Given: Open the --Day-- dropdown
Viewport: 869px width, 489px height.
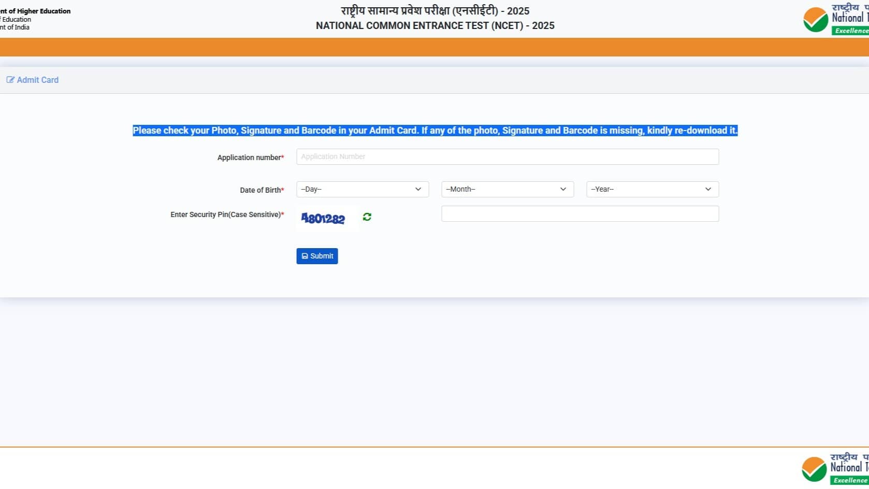Looking at the screenshot, I should 362,189.
